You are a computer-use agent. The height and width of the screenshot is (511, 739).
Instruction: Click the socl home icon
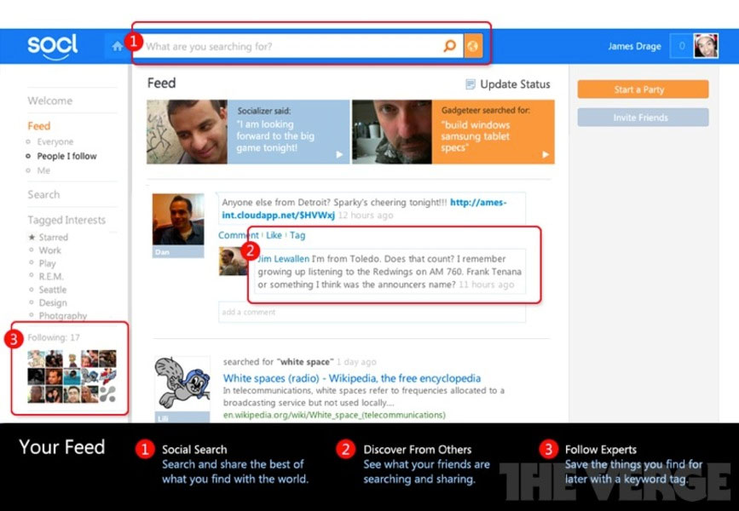(118, 46)
